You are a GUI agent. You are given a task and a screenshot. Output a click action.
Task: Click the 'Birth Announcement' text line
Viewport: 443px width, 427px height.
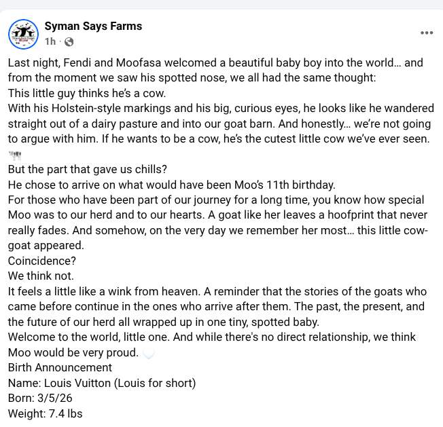[60, 368]
